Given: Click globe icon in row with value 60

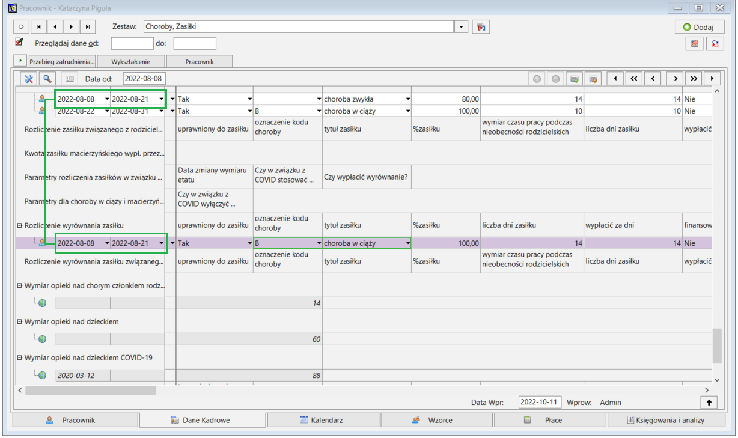Looking at the screenshot, I should [42, 339].
